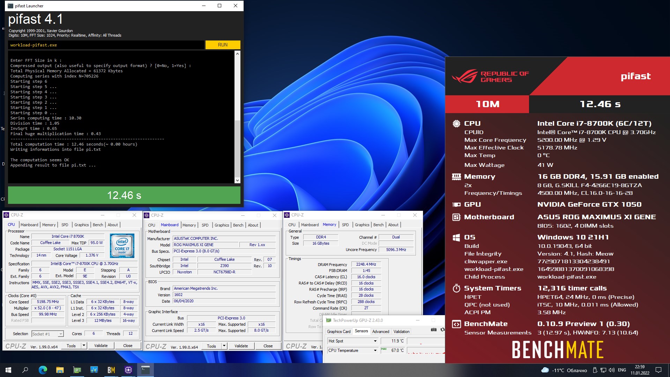Click the OS Windows icon in BenchMate panel
Screen dimensions: 670x377
(x=456, y=238)
